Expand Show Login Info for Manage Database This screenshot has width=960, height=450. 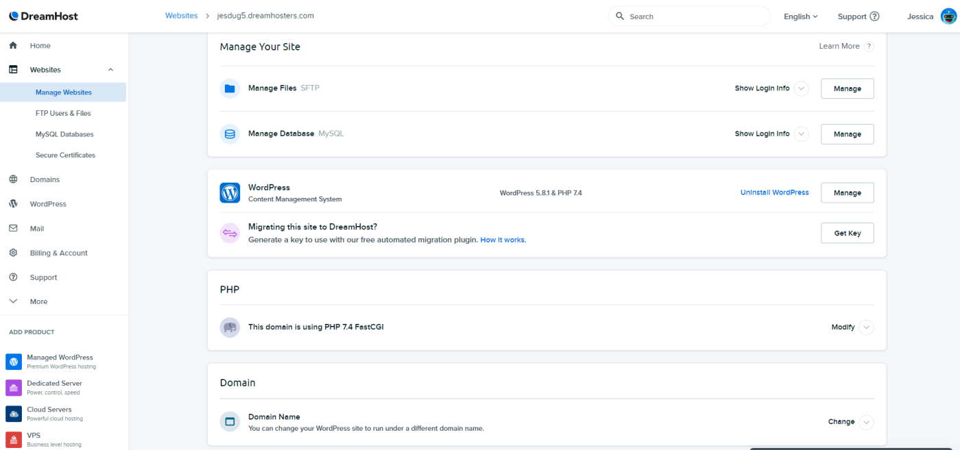(x=802, y=134)
